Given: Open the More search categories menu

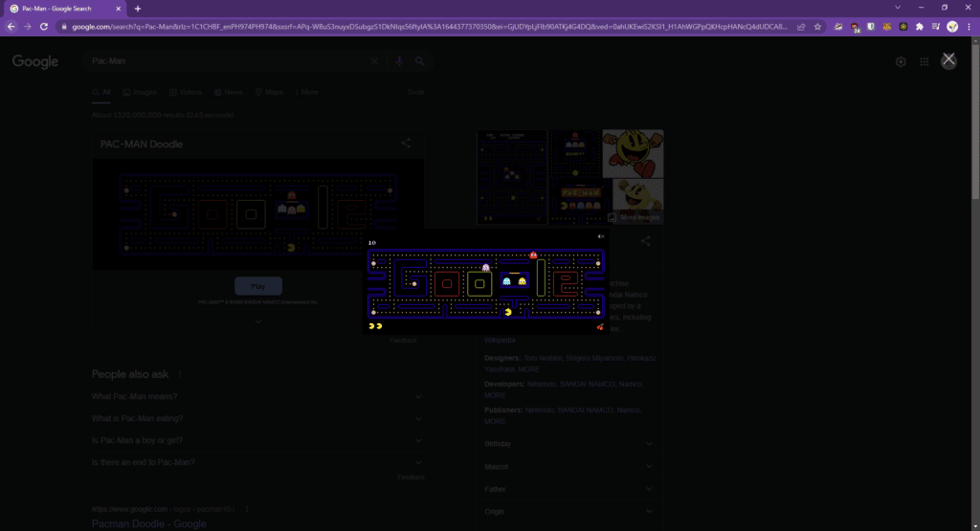Looking at the screenshot, I should (x=306, y=93).
